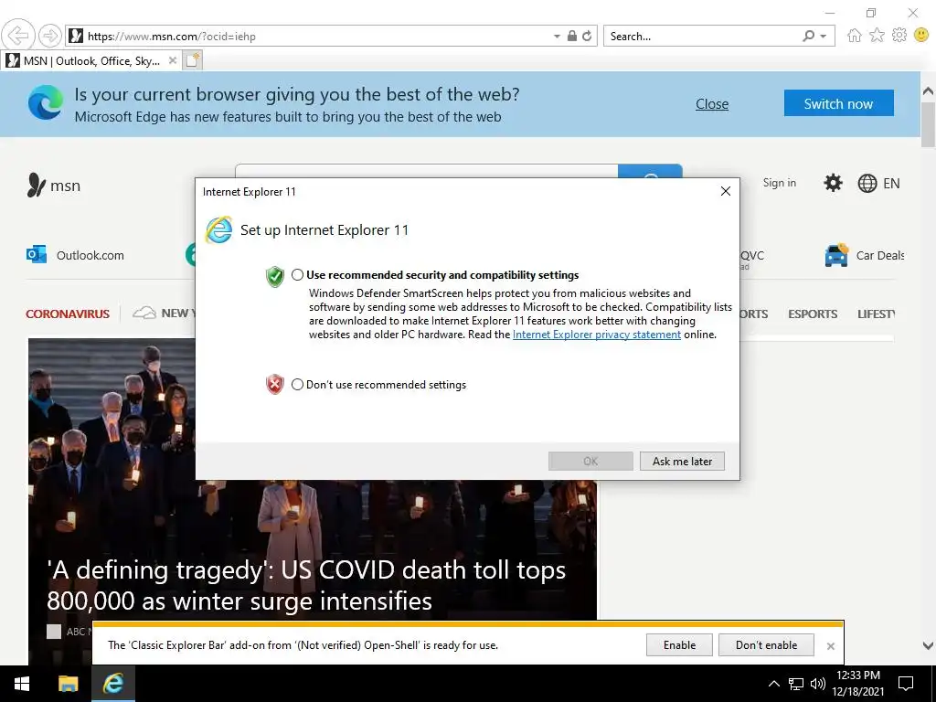The width and height of the screenshot is (936, 702).
Task: Click the vertical scrollbar thumb
Action: [x=928, y=124]
